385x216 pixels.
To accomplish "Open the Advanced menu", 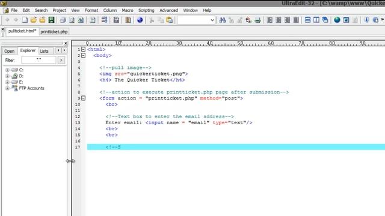I will click(168, 10).
